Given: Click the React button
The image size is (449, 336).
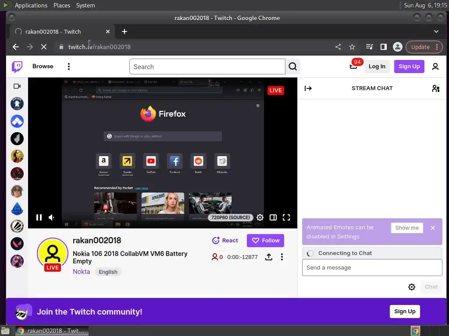Looking at the screenshot, I should pyautogui.click(x=225, y=241).
